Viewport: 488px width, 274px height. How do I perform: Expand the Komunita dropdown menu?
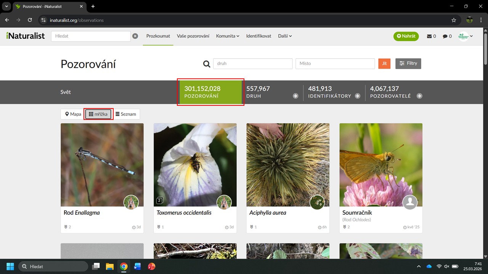pos(228,36)
